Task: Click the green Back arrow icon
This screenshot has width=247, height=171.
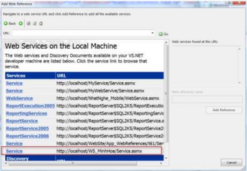Action: [6, 23]
